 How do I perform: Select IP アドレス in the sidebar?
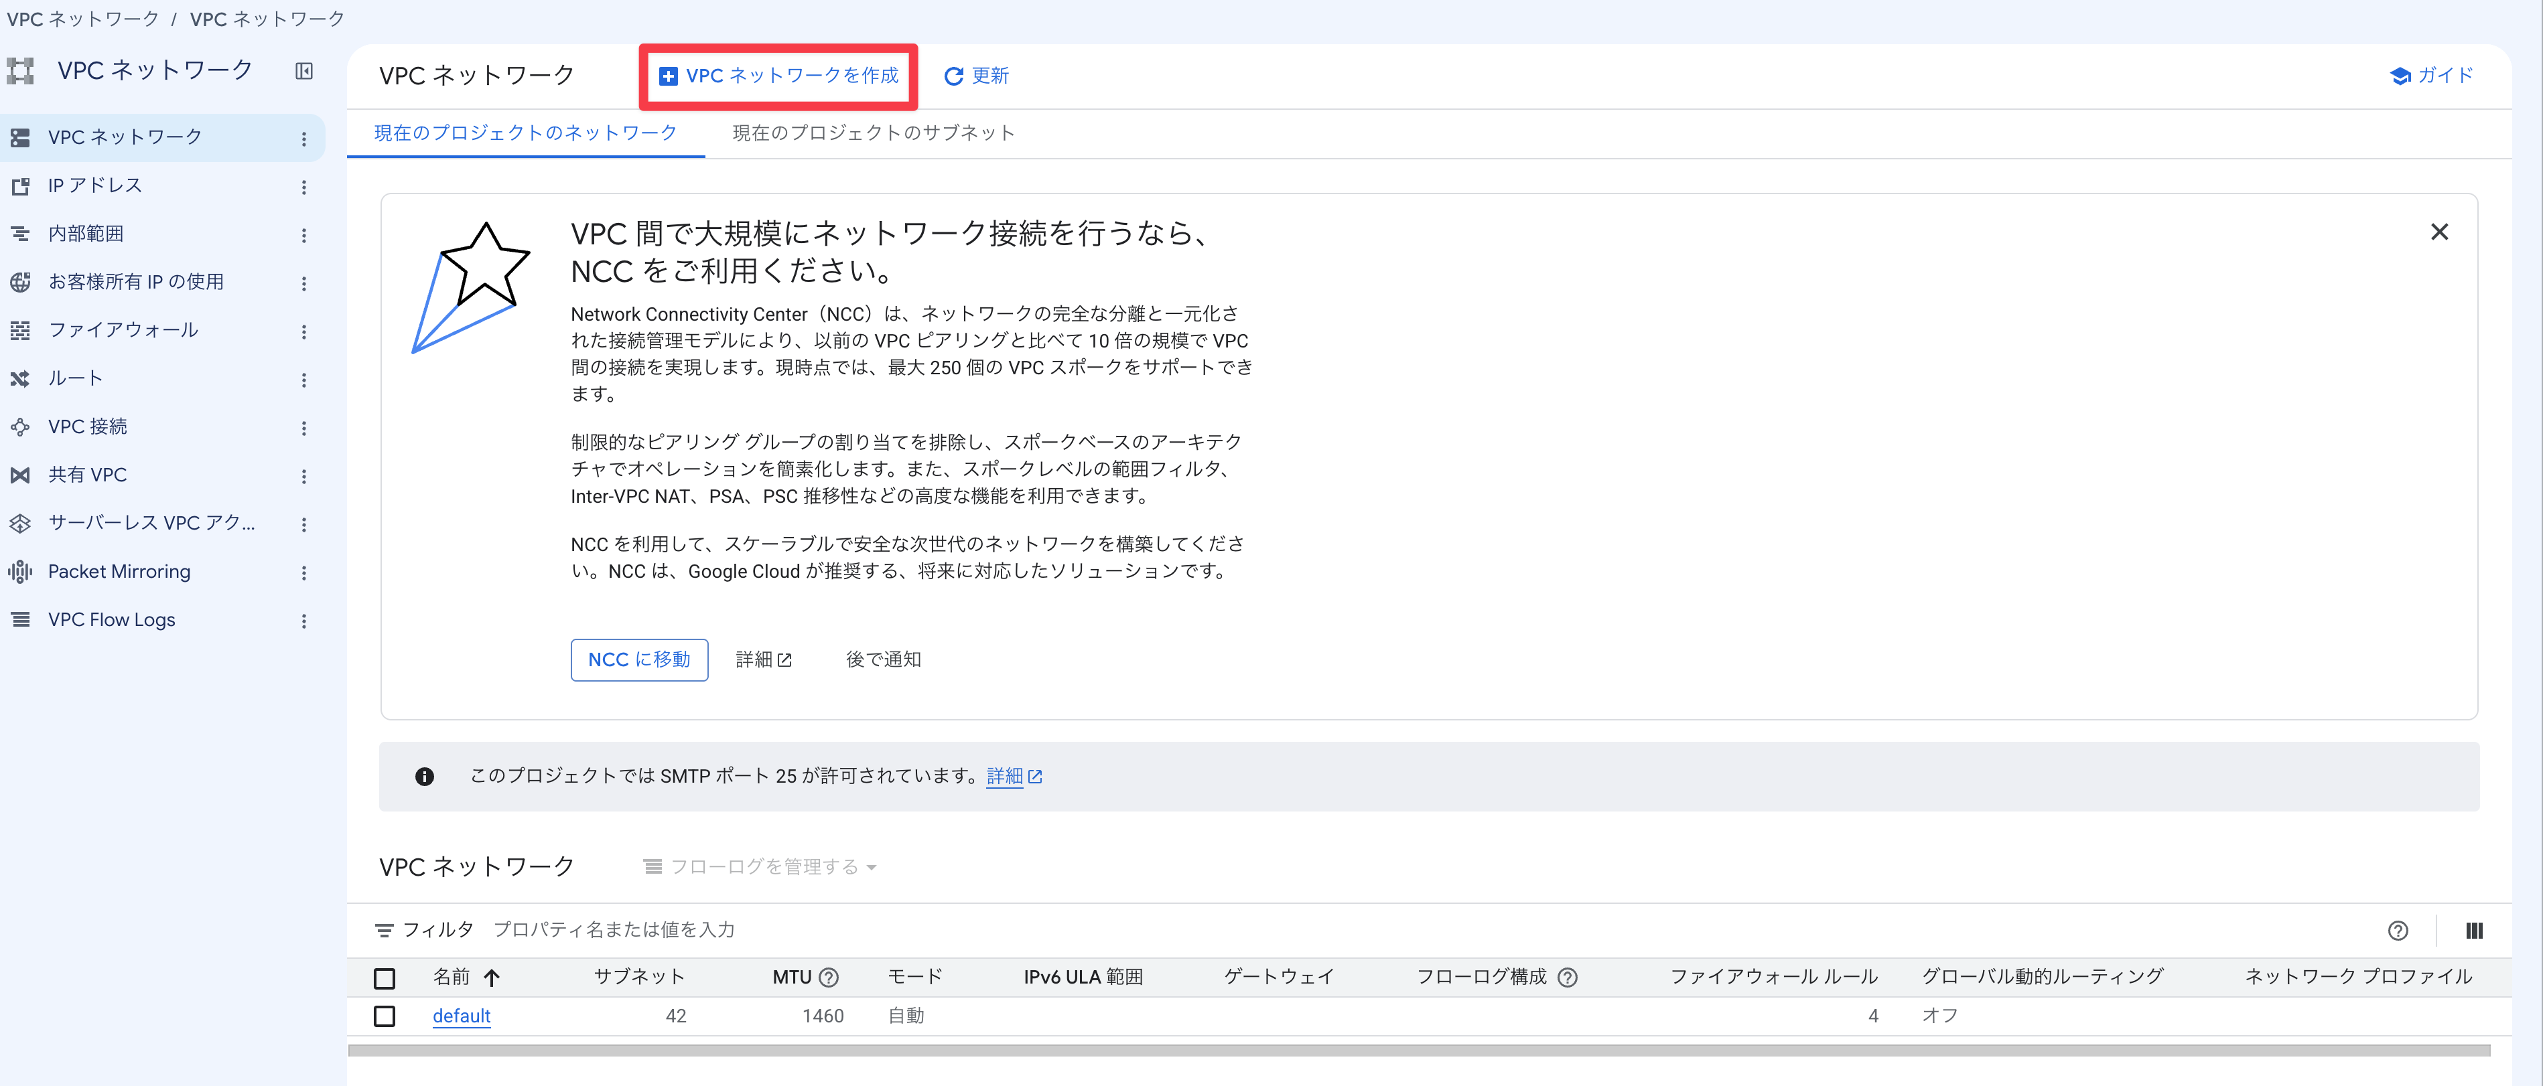[94, 185]
